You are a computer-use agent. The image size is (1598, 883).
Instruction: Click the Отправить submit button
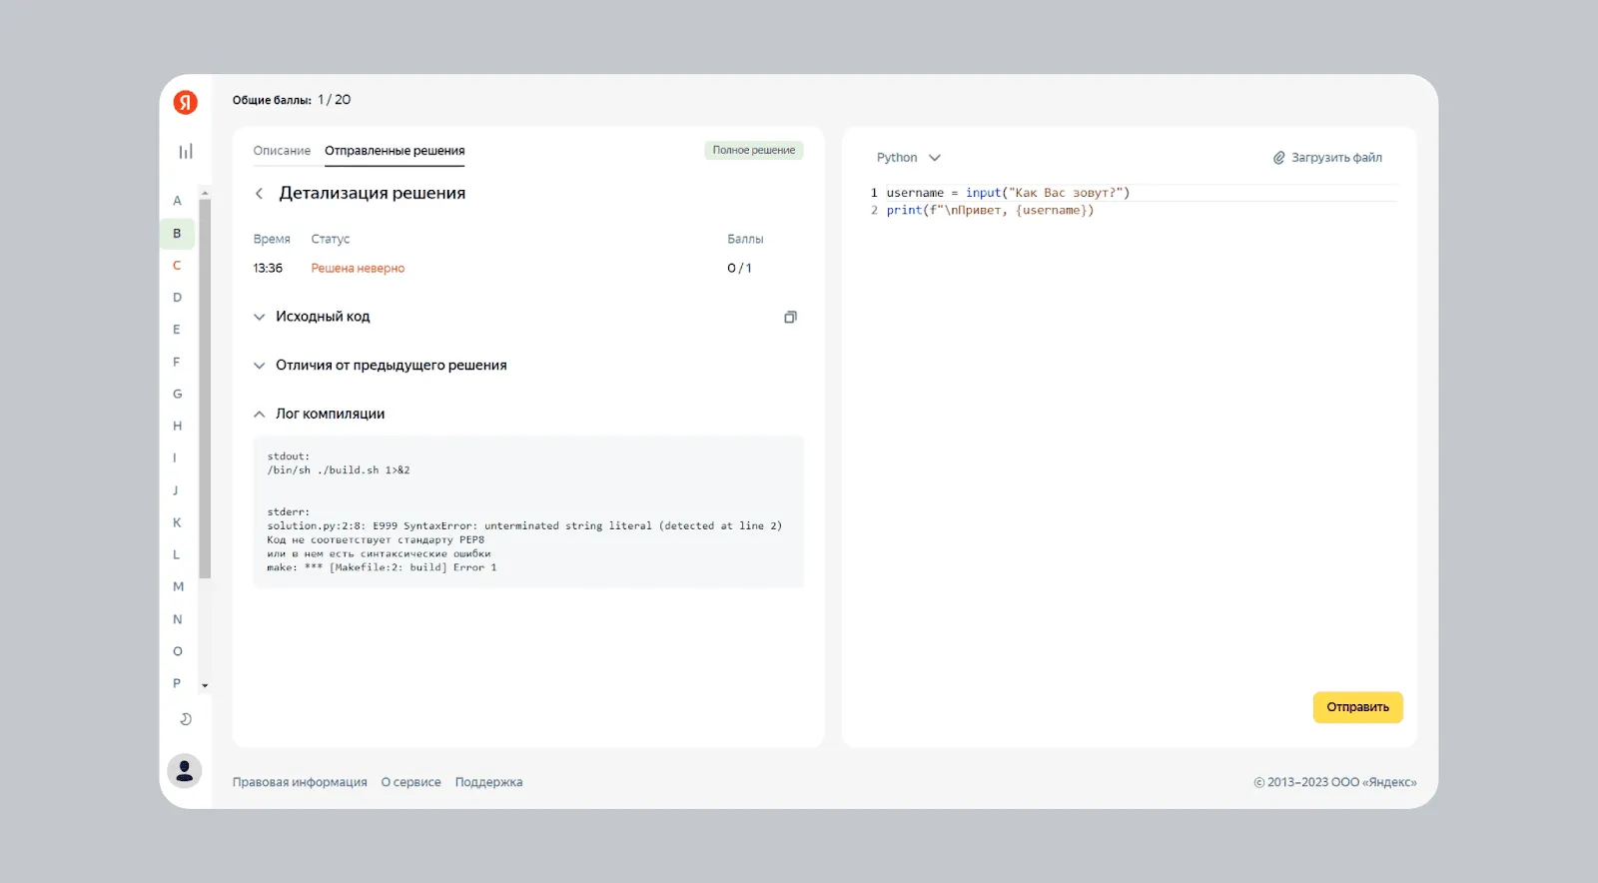(x=1357, y=707)
